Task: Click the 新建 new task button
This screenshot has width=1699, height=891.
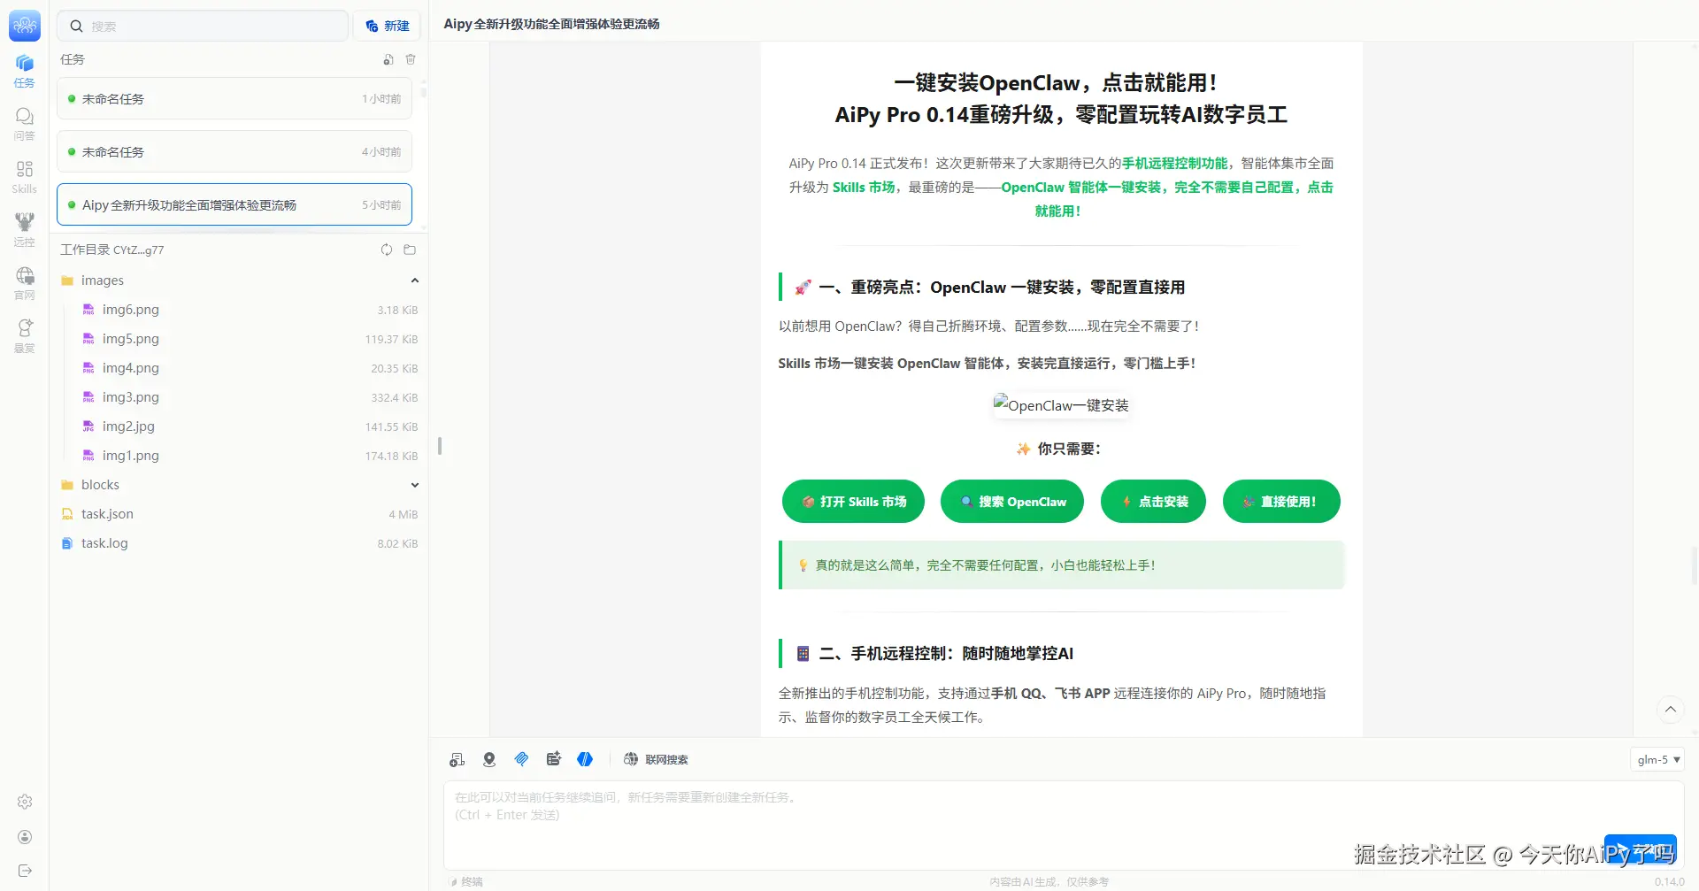Action: pos(387,27)
